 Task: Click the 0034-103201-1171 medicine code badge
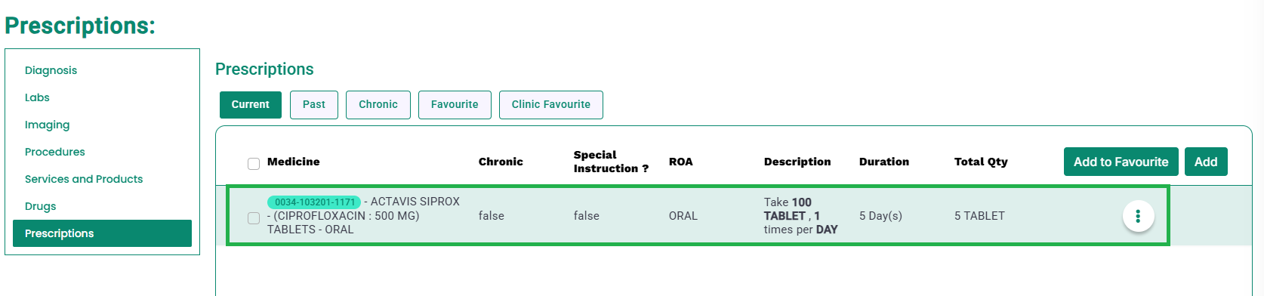click(314, 202)
